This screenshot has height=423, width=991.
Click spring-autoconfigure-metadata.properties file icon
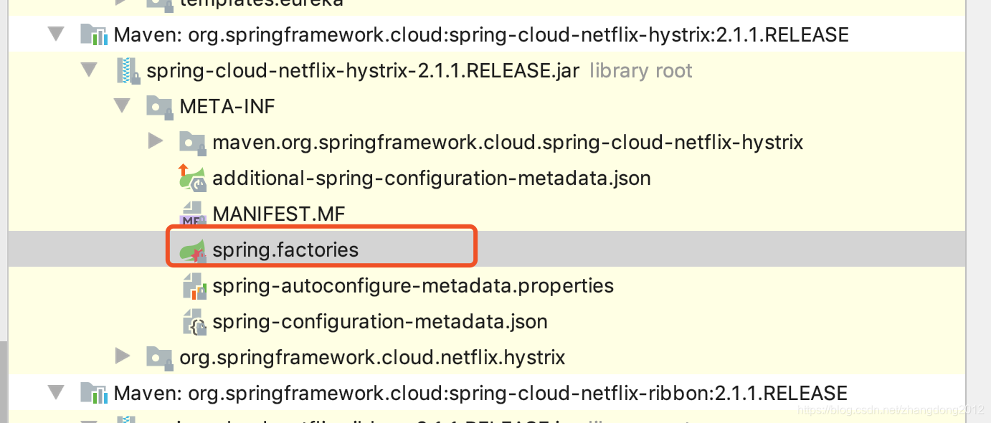[x=194, y=286]
